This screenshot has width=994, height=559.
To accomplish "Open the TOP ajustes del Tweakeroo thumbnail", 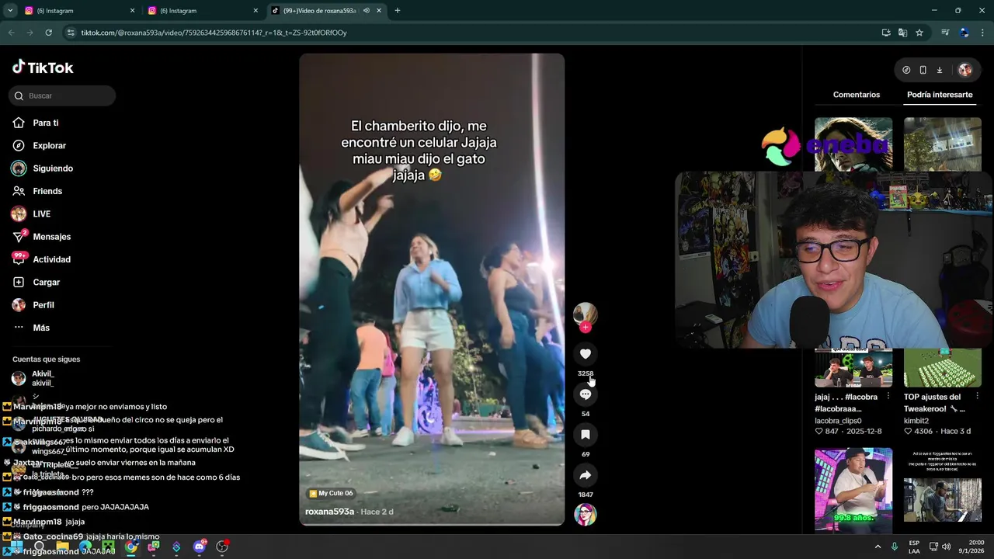I will 943,368.
